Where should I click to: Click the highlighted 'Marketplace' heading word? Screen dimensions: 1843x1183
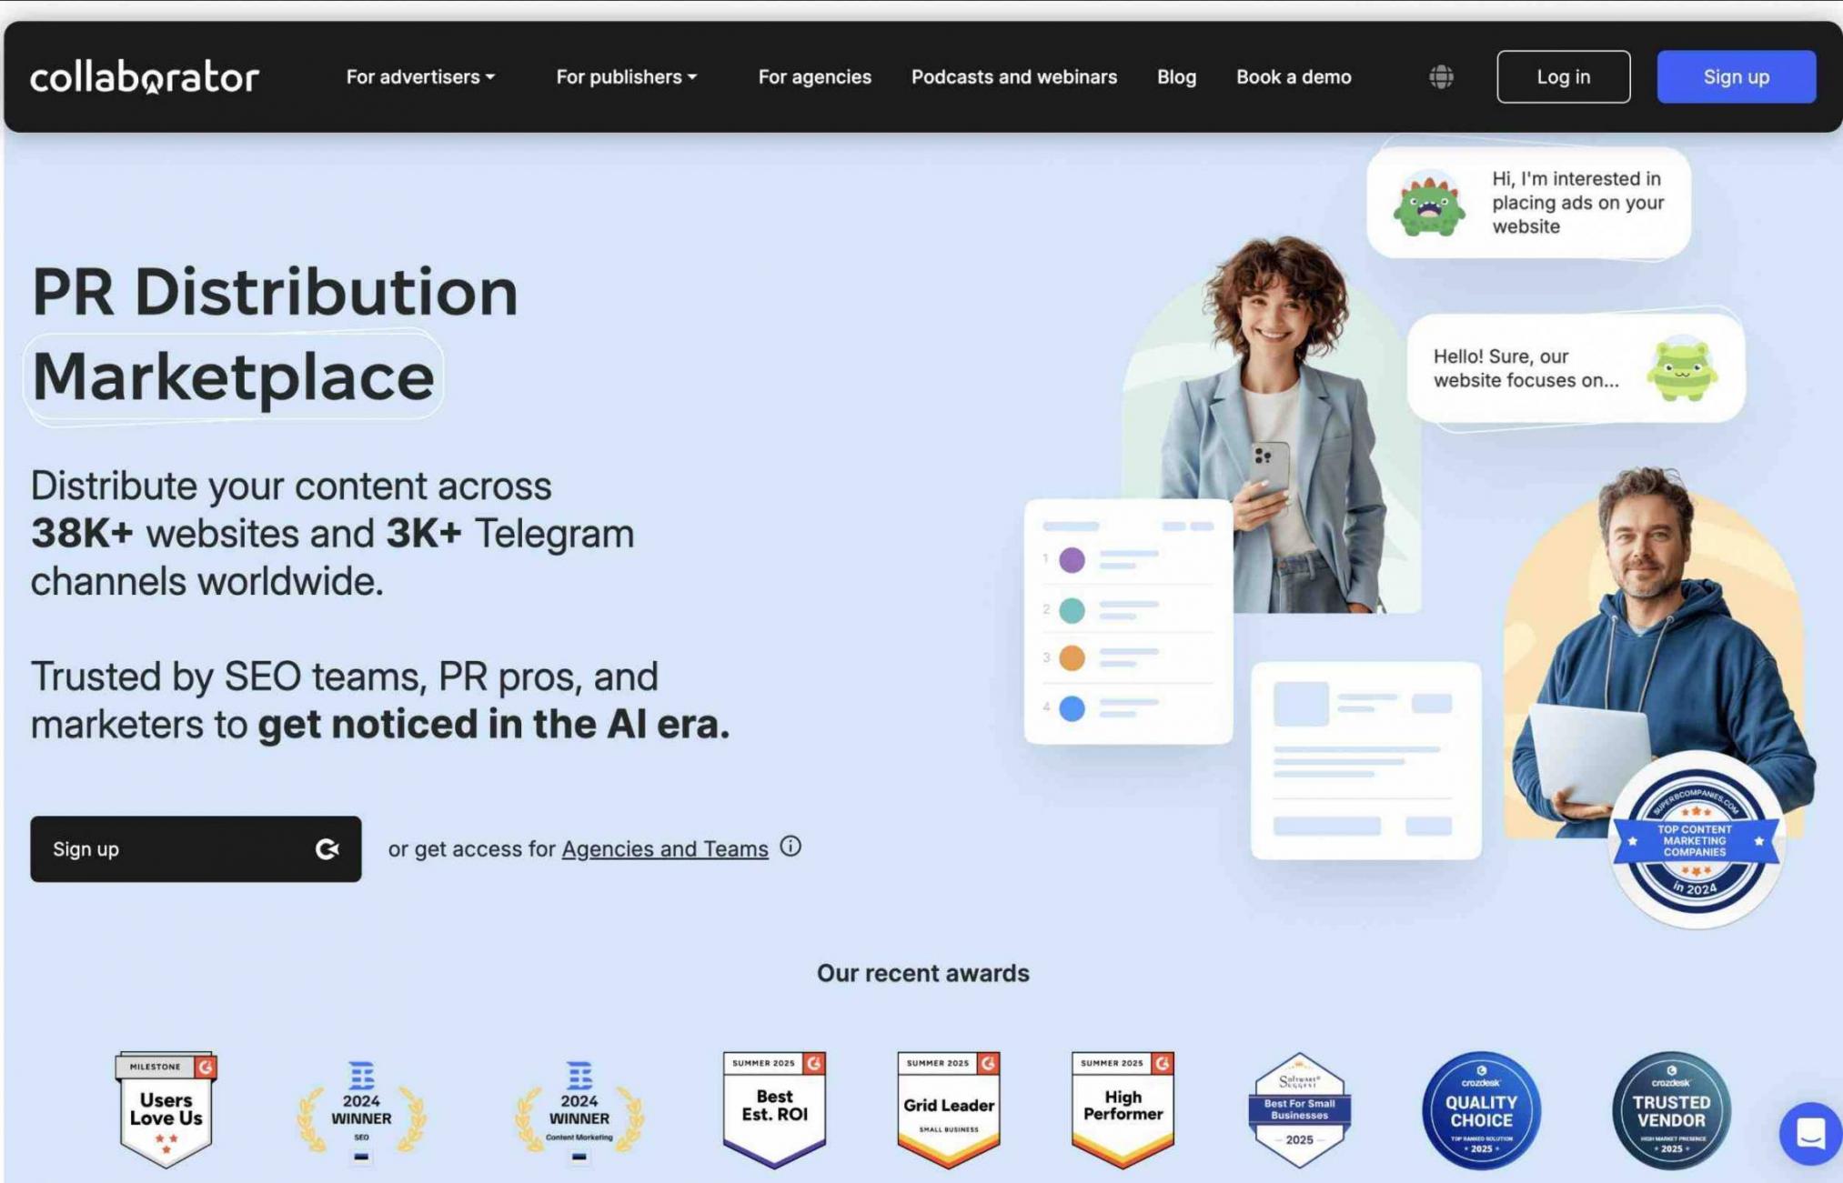click(x=233, y=376)
